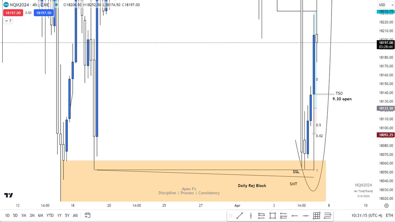The width and height of the screenshot is (395, 222).
Task: Select the Vertical Line drawing tool
Action: (251, 216)
